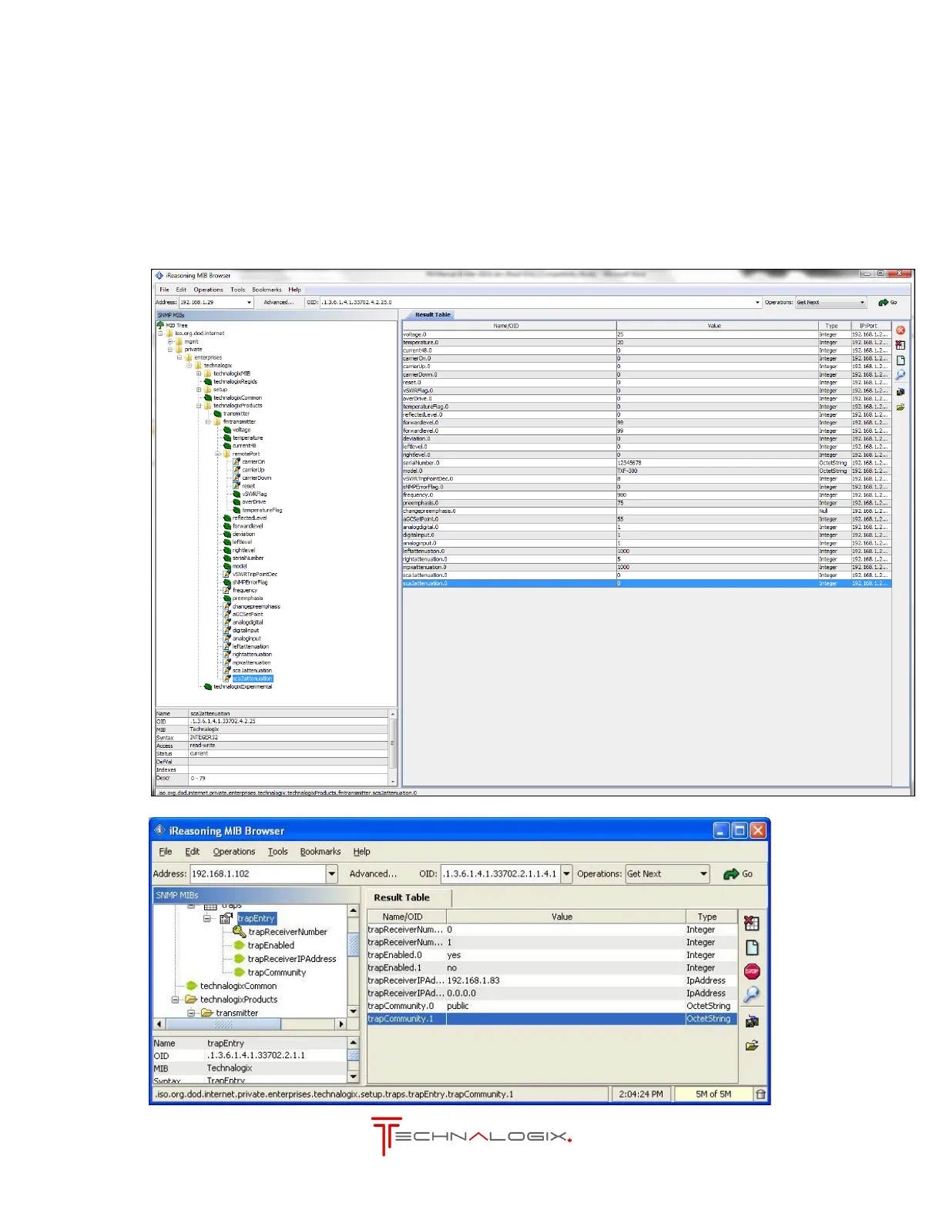Click Advanced... button next to address 192.168.1.102
This screenshot has height=1220, width=943.
[373, 874]
